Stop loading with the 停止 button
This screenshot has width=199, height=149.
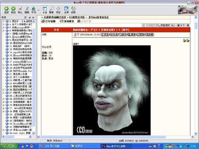20,10
